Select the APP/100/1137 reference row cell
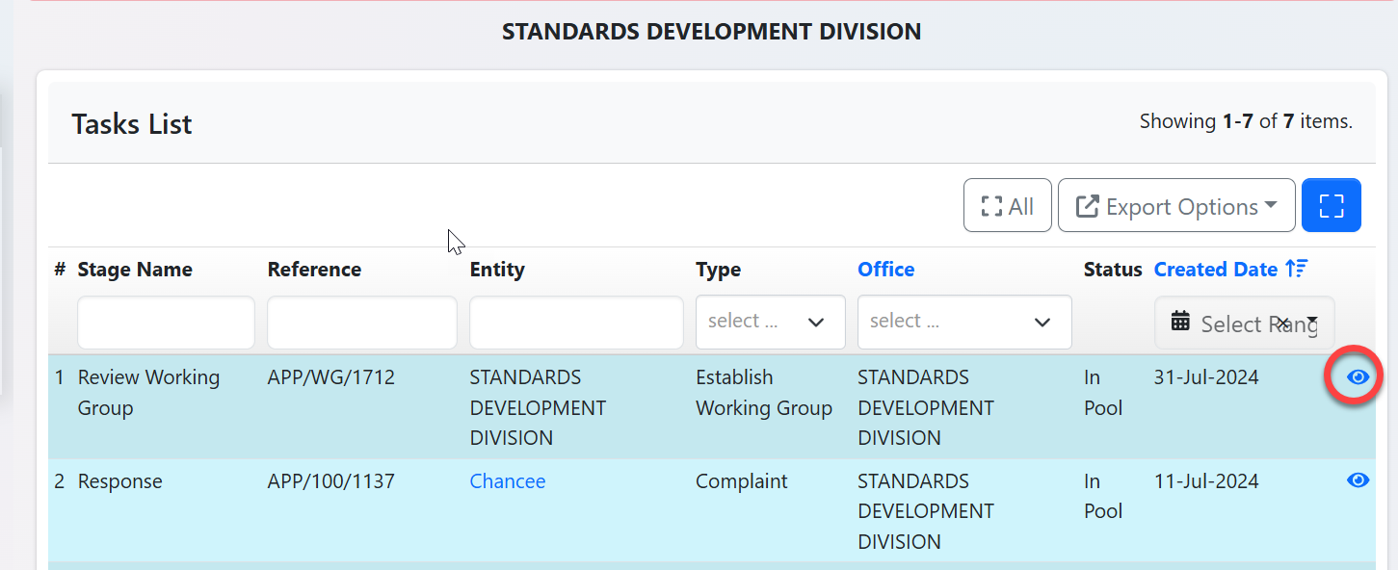The height and width of the screenshot is (570, 1398). (x=330, y=481)
